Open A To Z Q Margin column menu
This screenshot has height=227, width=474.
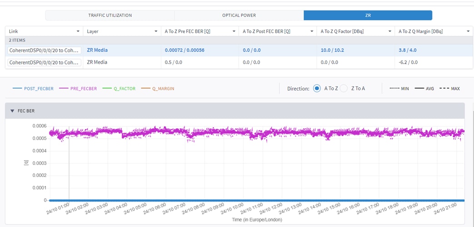[x=468, y=31]
